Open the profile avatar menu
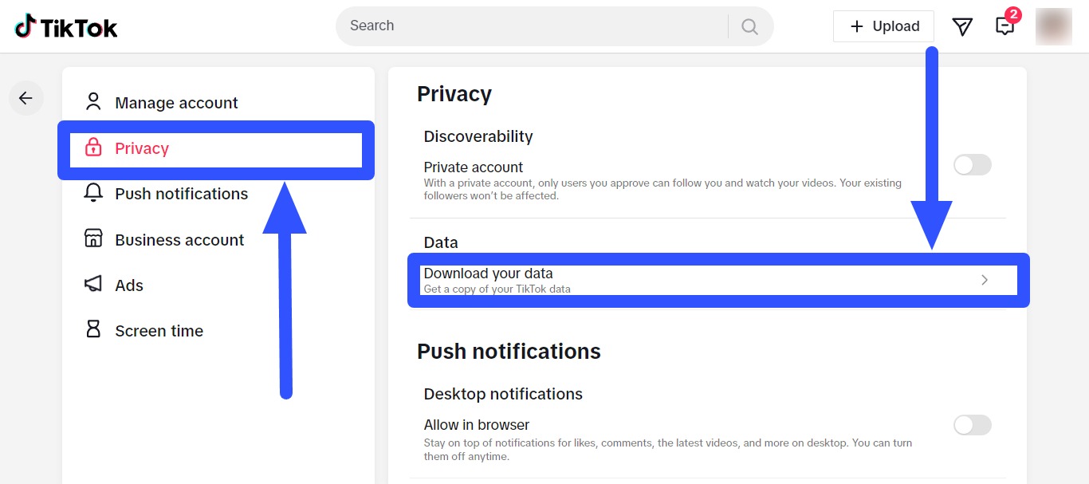This screenshot has width=1089, height=484. (x=1053, y=26)
